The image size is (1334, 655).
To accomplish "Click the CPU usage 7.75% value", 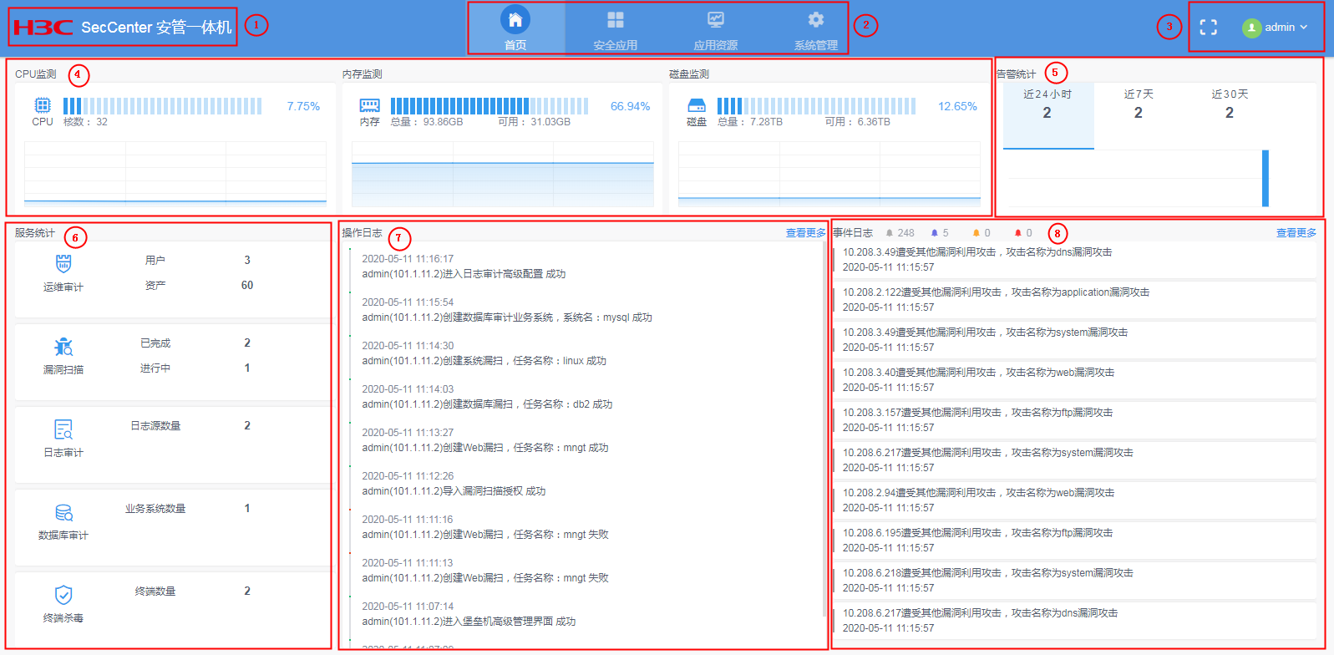I will (x=303, y=106).
